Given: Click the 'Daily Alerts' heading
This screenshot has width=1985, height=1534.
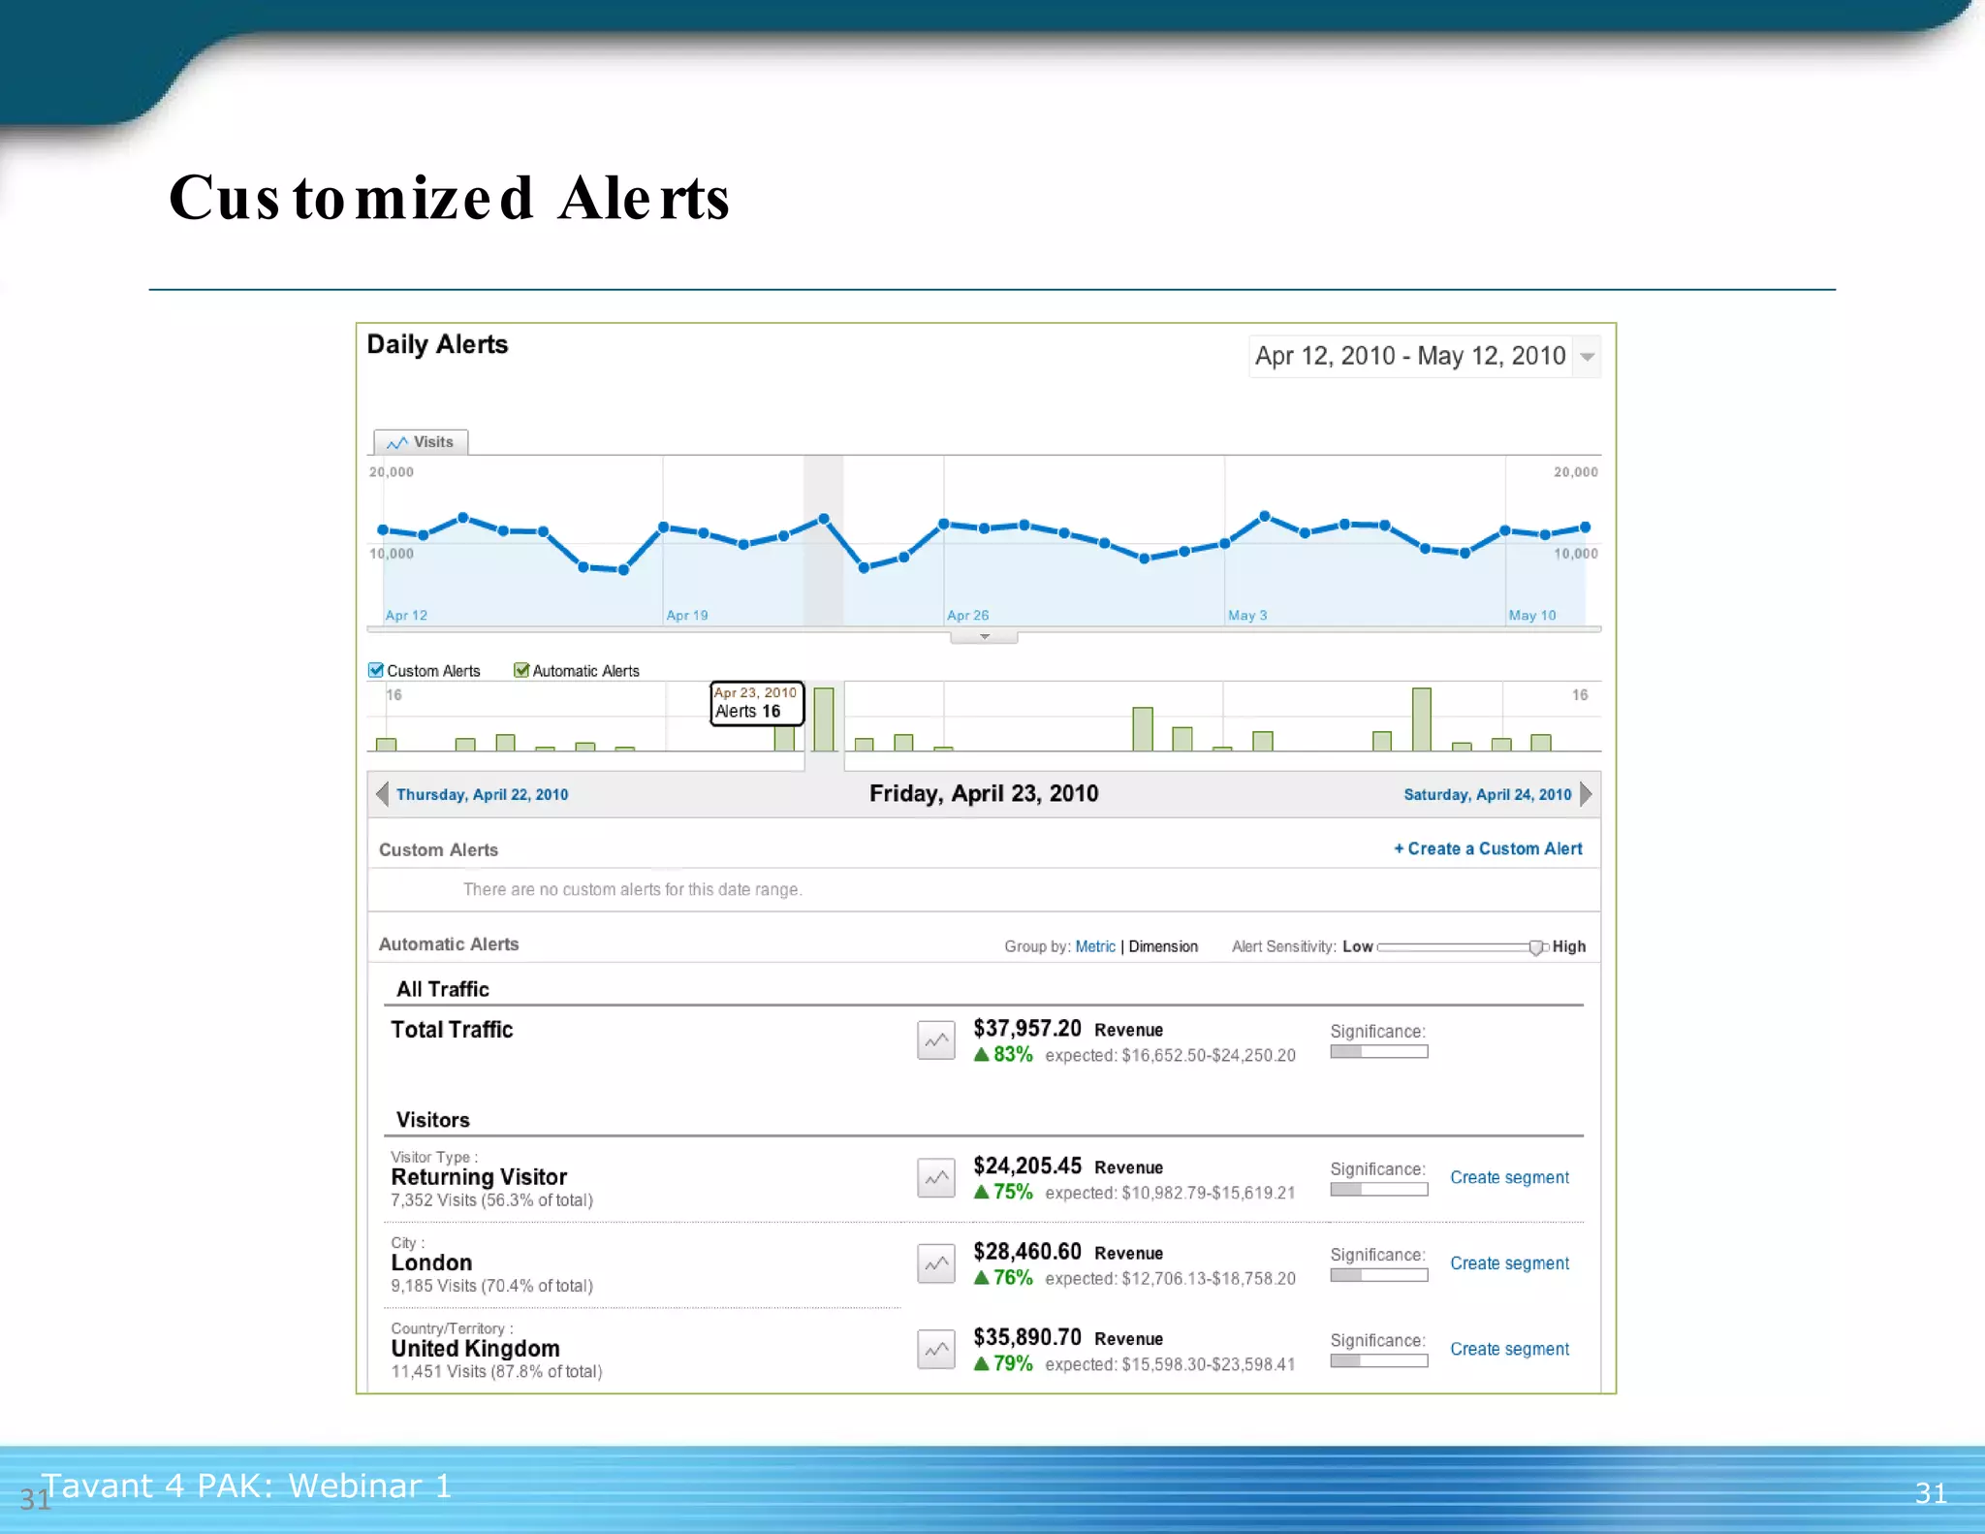Looking at the screenshot, I should 437,344.
